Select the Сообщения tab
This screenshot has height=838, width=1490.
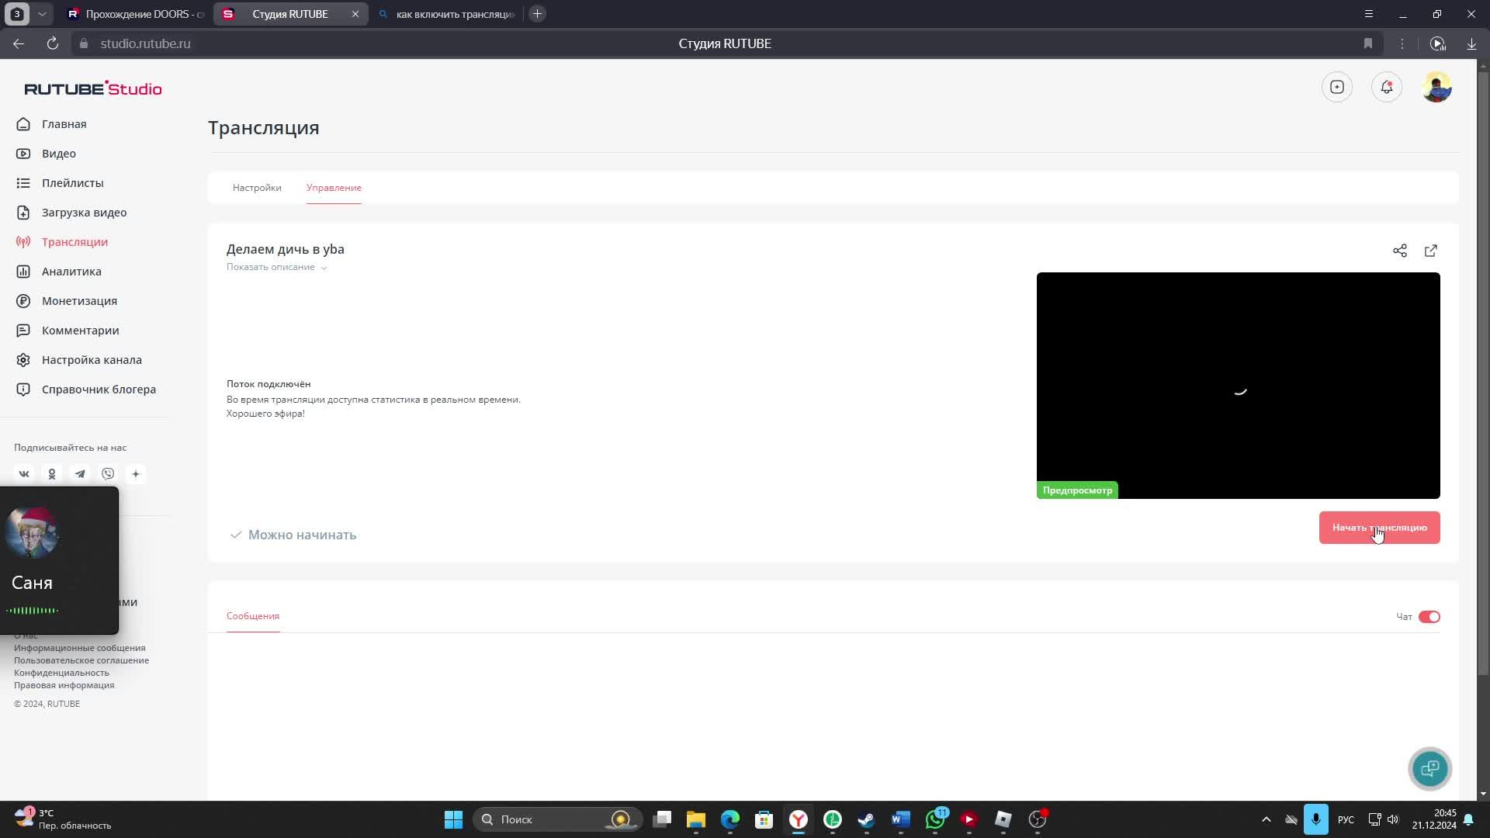(253, 616)
